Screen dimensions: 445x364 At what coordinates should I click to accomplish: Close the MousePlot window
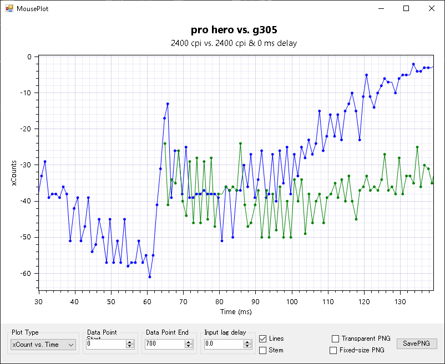pos(431,8)
